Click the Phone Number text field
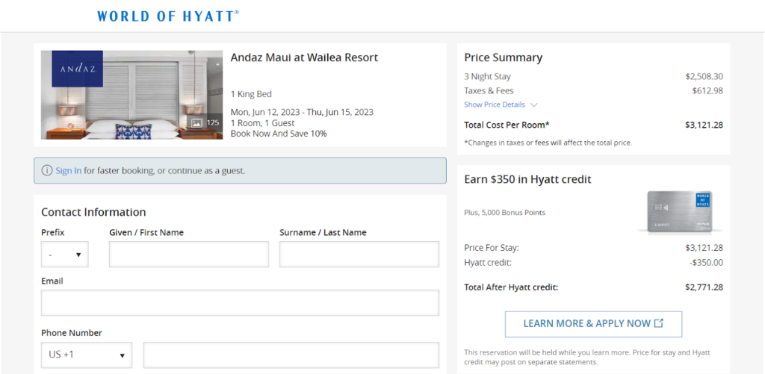Viewport: 765px width, 374px height. click(291, 355)
